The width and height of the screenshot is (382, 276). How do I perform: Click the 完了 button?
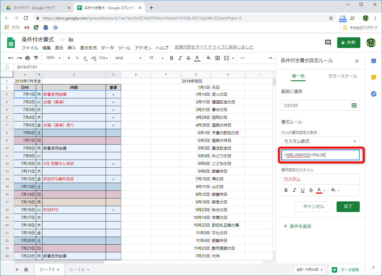click(348, 206)
